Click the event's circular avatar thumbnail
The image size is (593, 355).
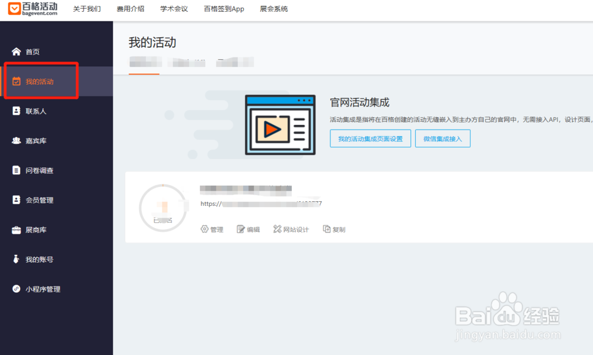[162, 207]
